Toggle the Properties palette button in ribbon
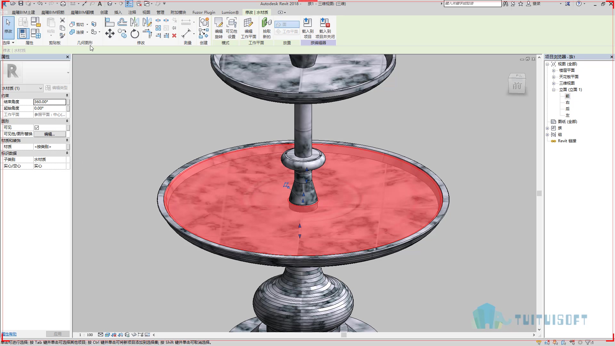Screen dimensions: 615x346 point(23,34)
